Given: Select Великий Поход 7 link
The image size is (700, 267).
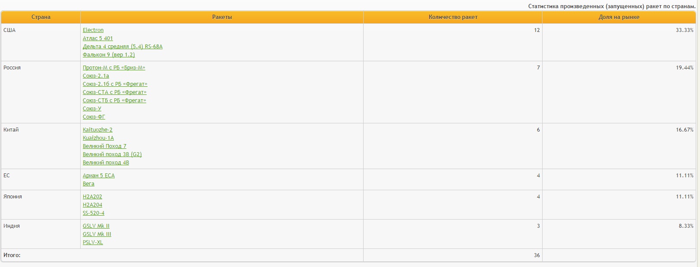Looking at the screenshot, I should pos(104,146).
